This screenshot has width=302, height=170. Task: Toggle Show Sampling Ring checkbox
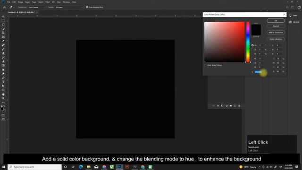[87, 7]
